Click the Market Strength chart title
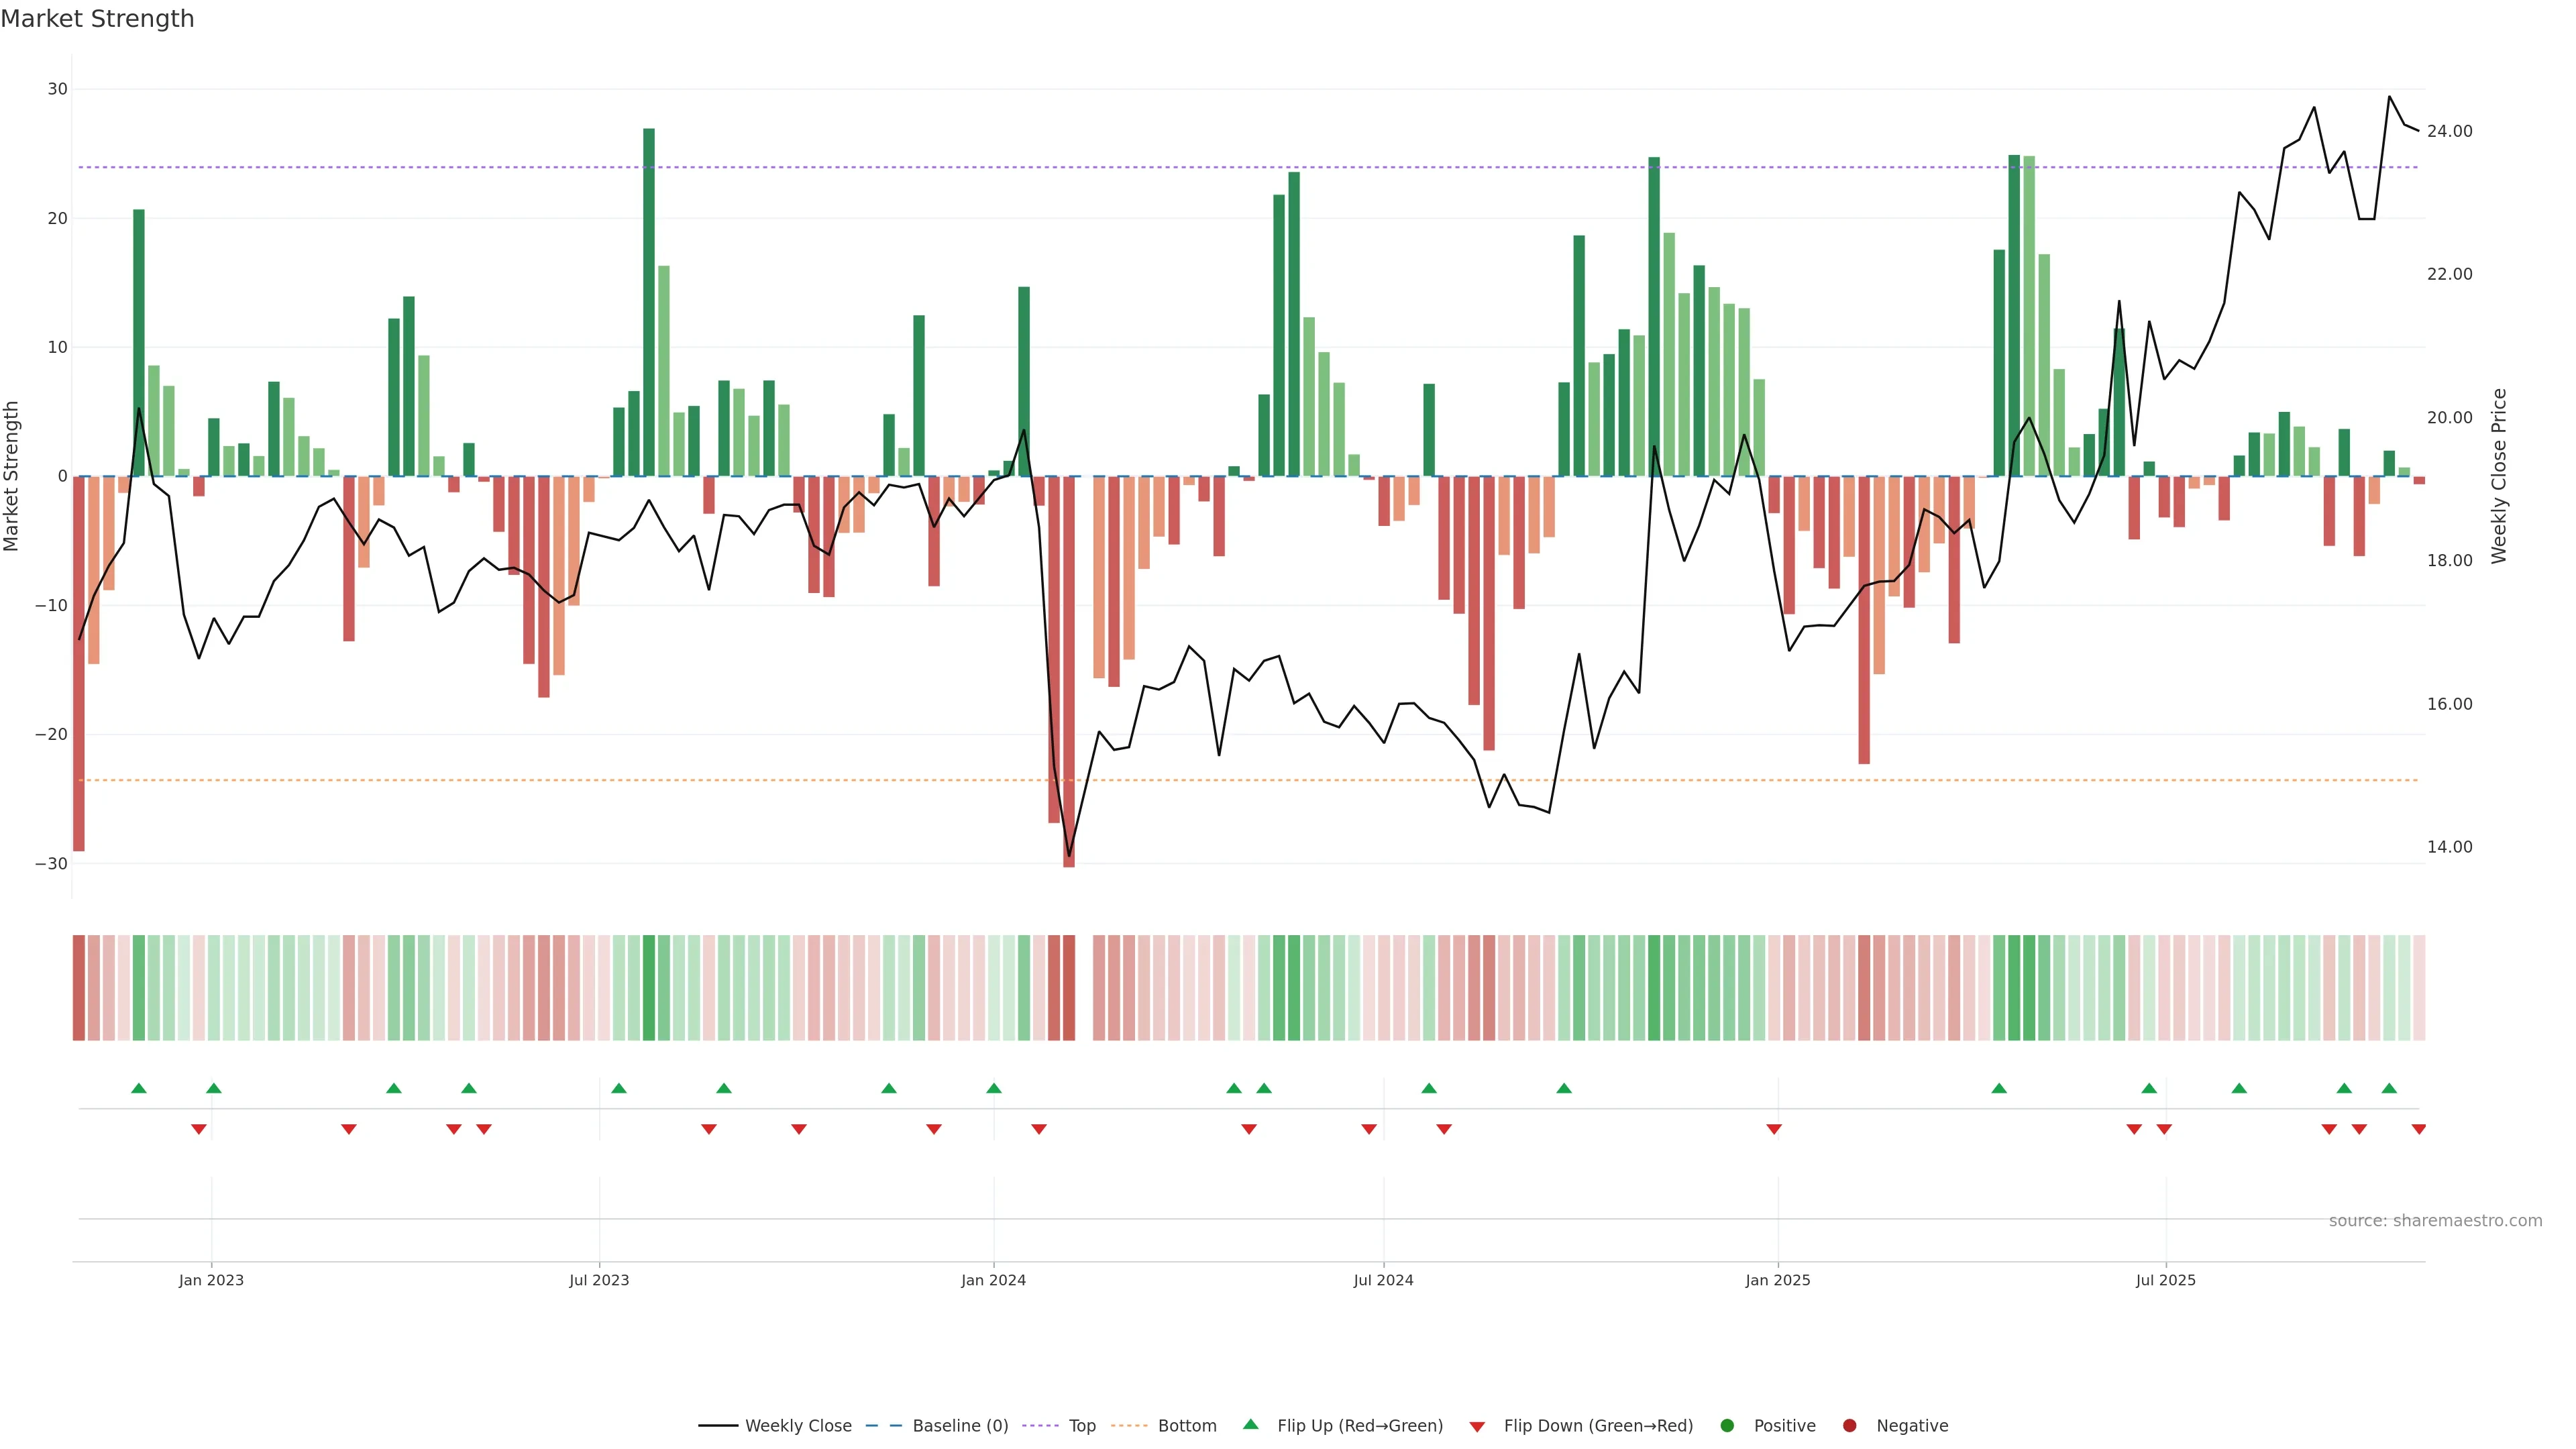This screenshot has height=1449, width=2576. [97, 19]
